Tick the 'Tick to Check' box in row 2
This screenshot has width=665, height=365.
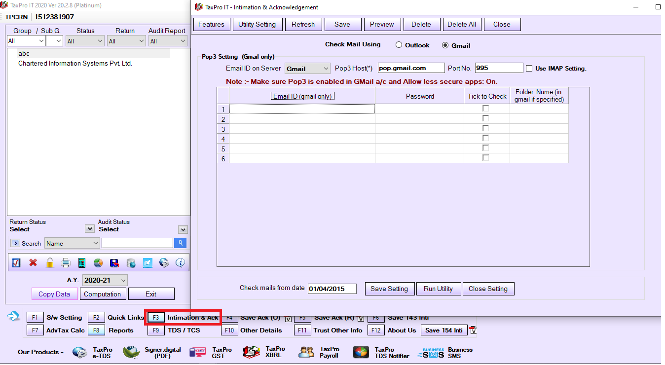(x=486, y=118)
